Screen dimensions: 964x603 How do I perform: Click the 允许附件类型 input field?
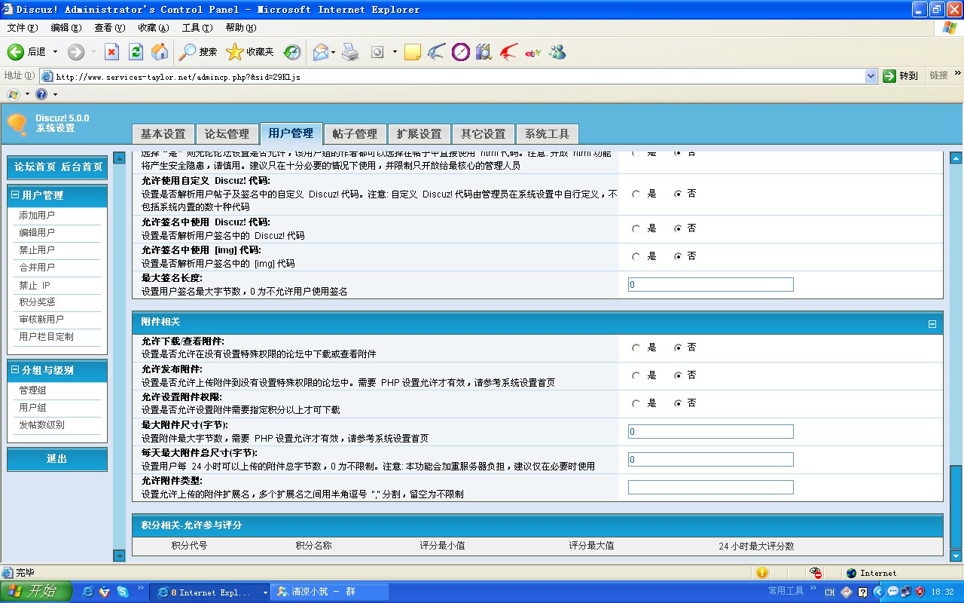coord(711,487)
